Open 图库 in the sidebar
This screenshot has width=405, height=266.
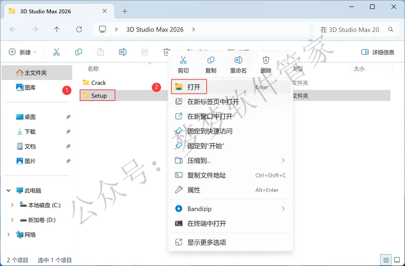(x=26, y=87)
